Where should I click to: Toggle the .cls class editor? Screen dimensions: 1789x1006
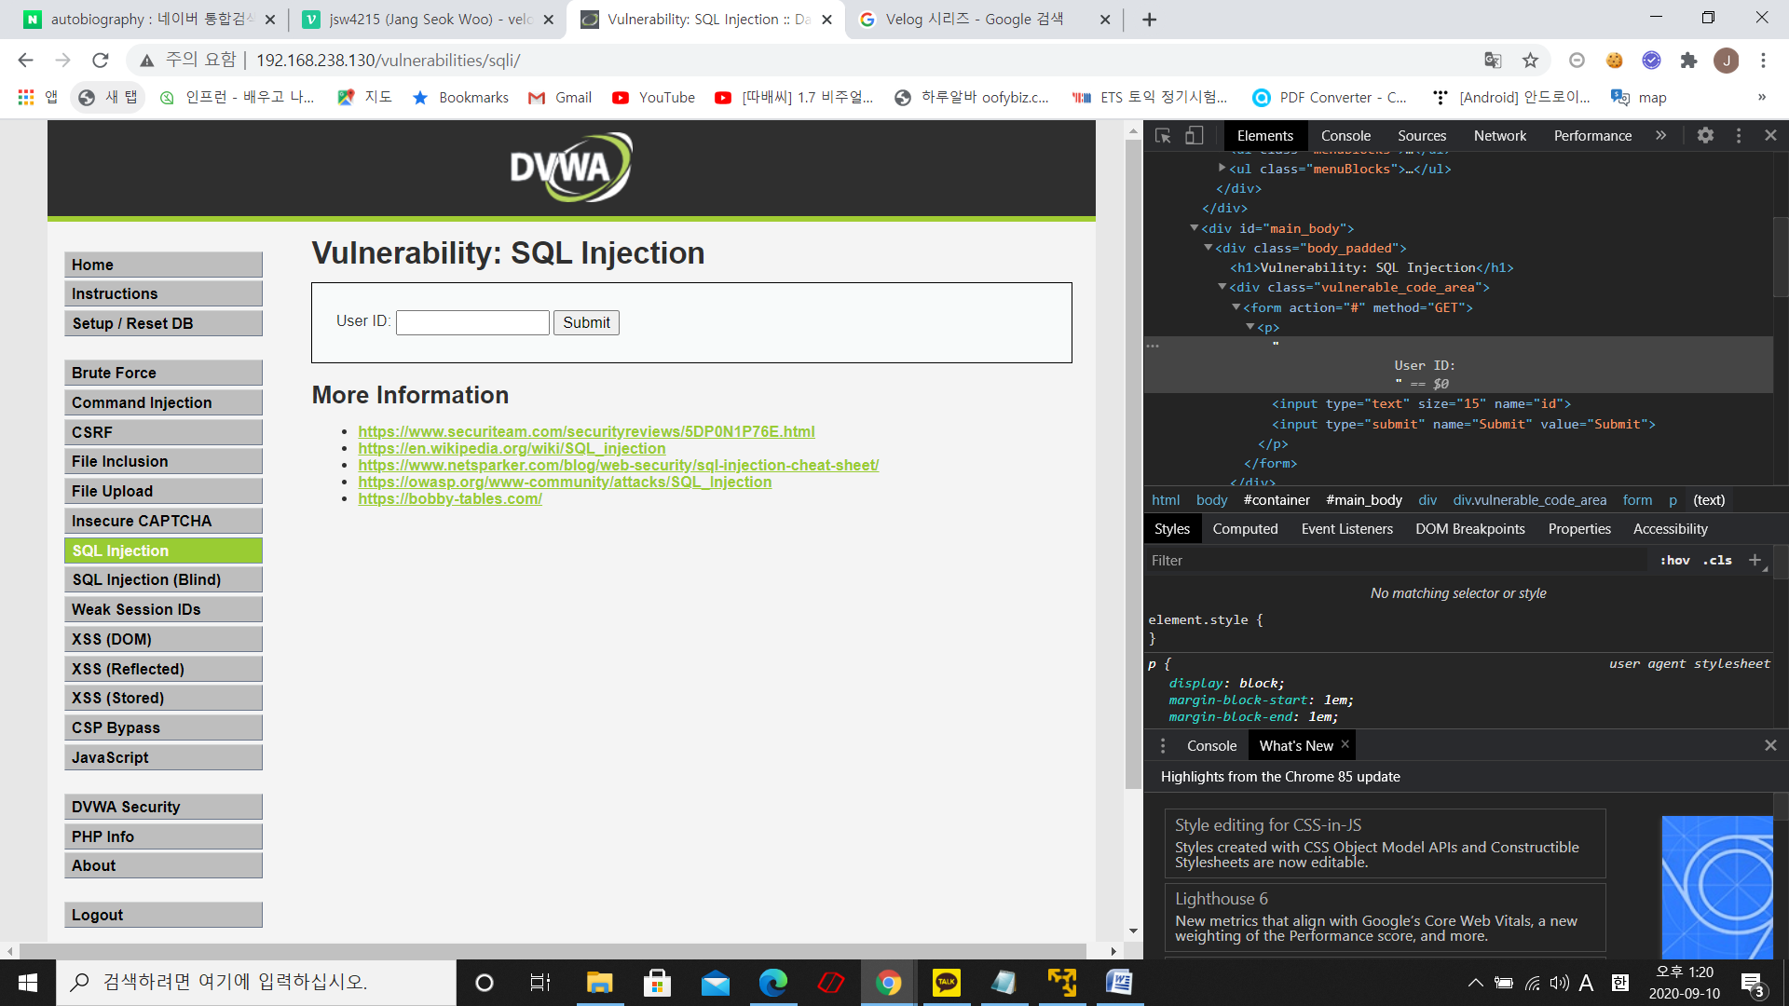point(1716,560)
